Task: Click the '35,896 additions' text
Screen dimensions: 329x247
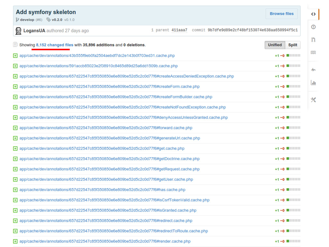Action: 98,45
